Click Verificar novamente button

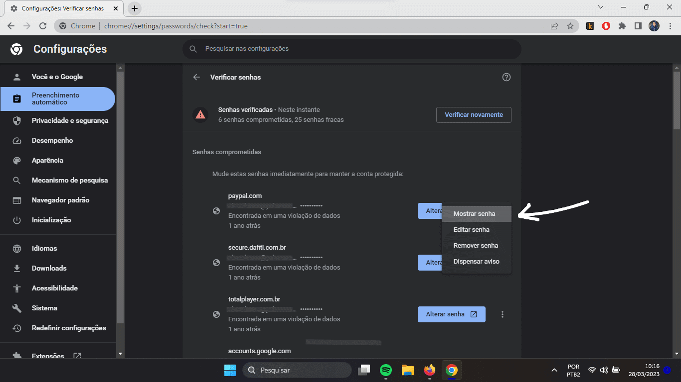[x=474, y=114]
